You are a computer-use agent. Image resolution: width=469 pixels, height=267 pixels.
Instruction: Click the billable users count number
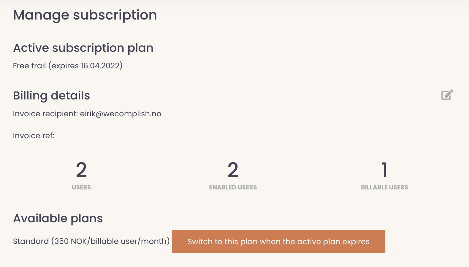pos(384,170)
